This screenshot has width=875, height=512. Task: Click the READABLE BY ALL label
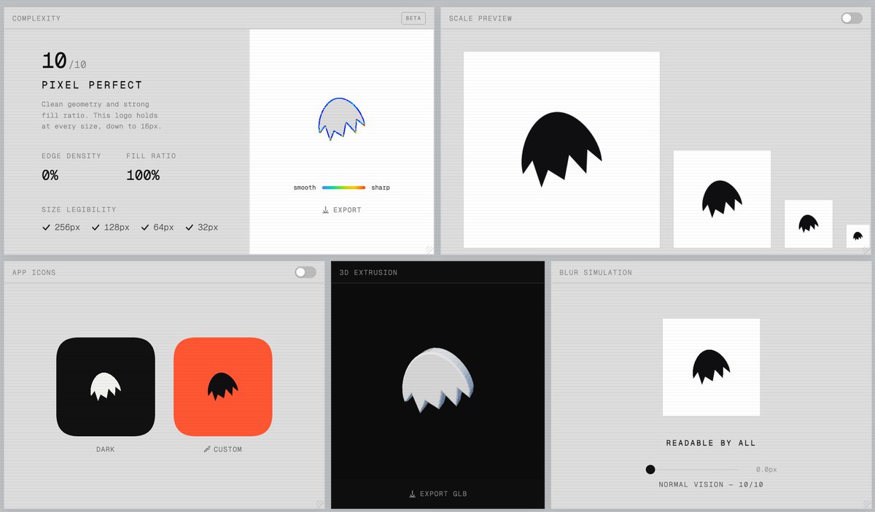[x=711, y=443]
